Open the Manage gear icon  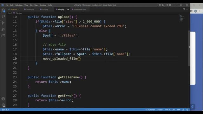coord(3,105)
